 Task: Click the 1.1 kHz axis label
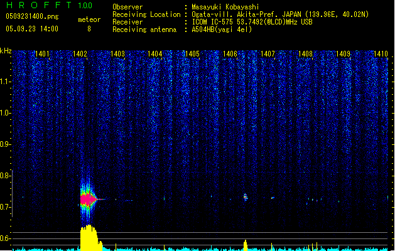coord(5,82)
